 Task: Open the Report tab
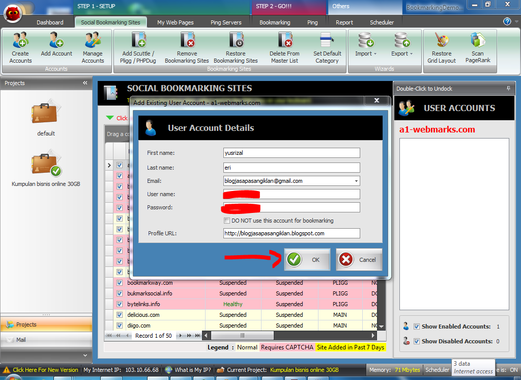(344, 22)
